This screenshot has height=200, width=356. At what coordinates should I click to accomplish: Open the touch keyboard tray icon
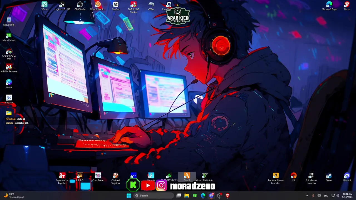pyautogui.click(x=319, y=196)
